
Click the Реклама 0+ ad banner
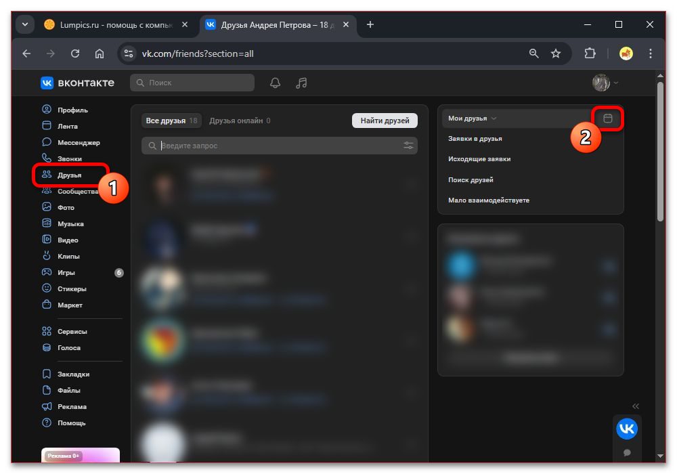(x=81, y=455)
